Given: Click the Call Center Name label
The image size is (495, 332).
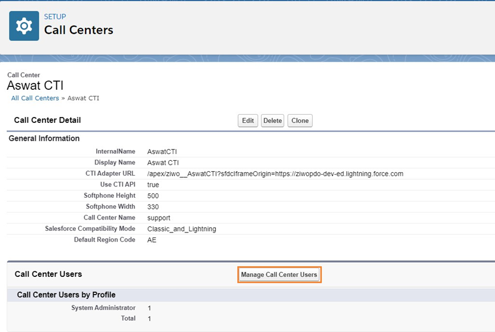Looking at the screenshot, I should tap(109, 218).
